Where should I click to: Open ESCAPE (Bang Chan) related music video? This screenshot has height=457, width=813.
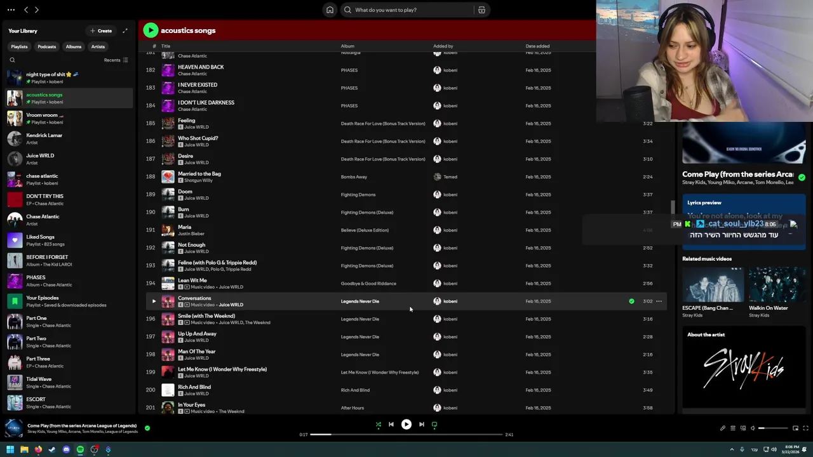click(x=713, y=292)
